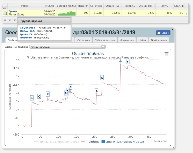Go to the Достижения tab
Viewport: 193px width, 153px height.
(x=127, y=40)
